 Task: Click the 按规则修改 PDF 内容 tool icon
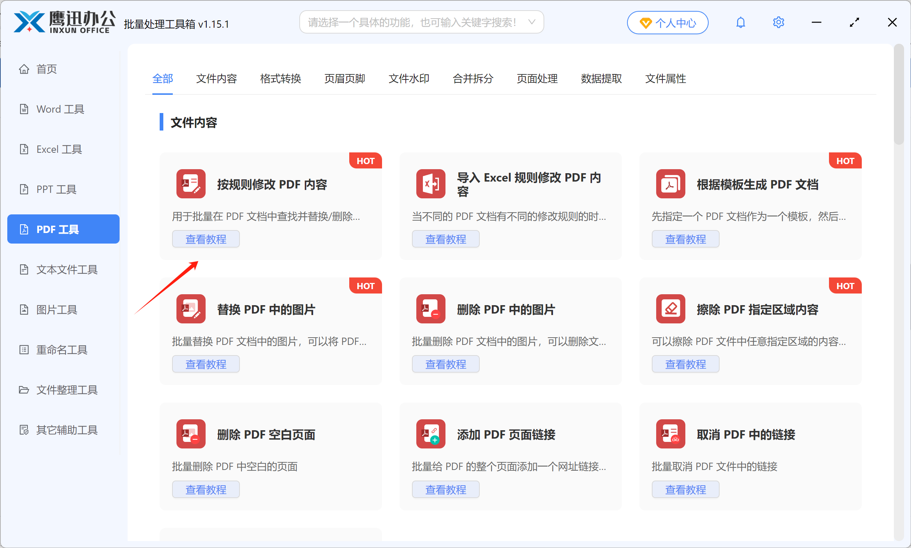(191, 184)
